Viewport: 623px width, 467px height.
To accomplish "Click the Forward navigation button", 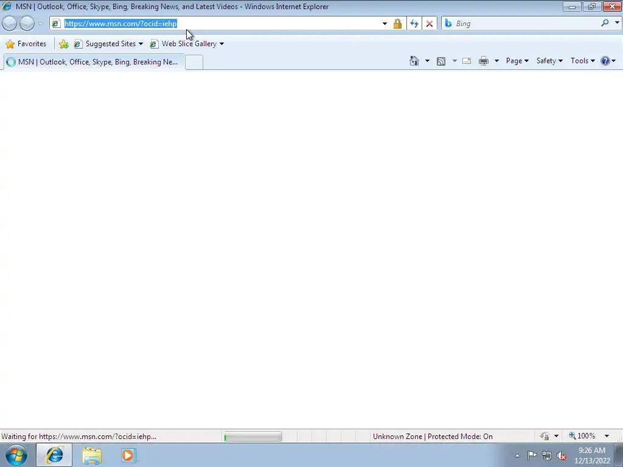I will pyautogui.click(x=27, y=24).
